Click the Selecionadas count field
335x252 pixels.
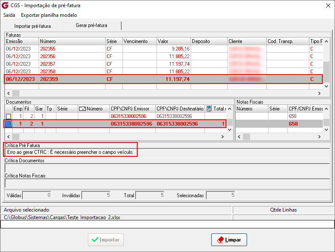click(221, 195)
